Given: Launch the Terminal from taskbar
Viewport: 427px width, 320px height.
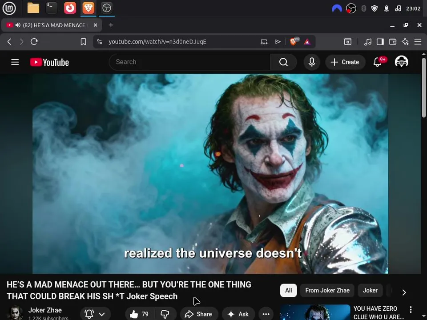Looking at the screenshot, I should [x=52, y=8].
